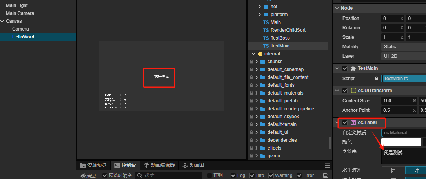The image size is (426, 179).
Task: Click the TS icon next to TestBoss
Action: pos(266,38)
